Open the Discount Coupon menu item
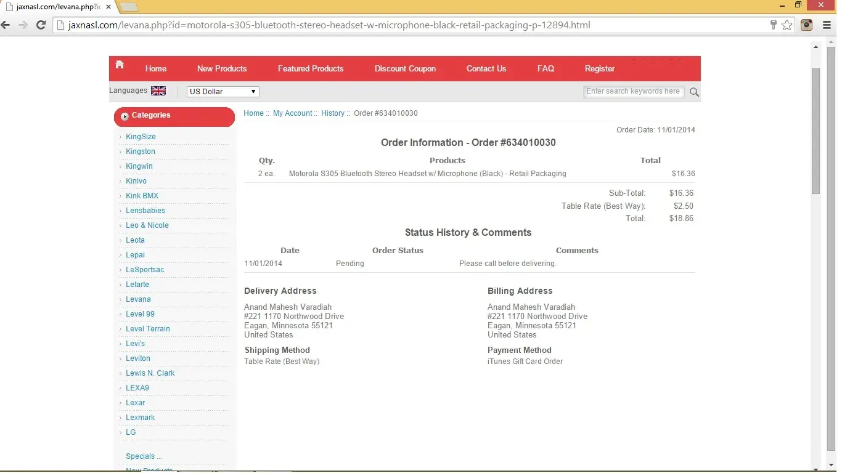The image size is (842, 473). (x=405, y=68)
